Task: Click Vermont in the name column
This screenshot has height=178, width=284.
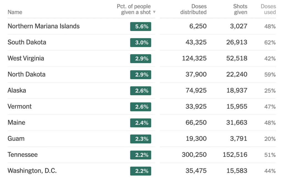Action: tap(20, 107)
